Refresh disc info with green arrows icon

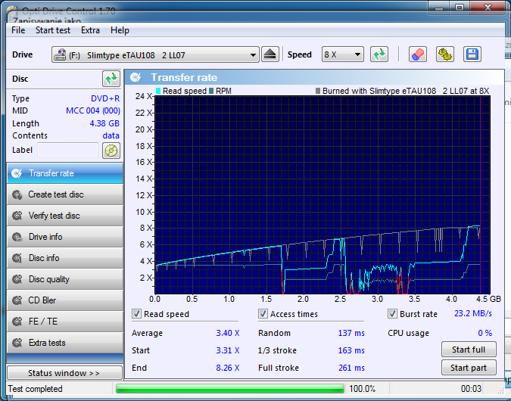point(111,79)
